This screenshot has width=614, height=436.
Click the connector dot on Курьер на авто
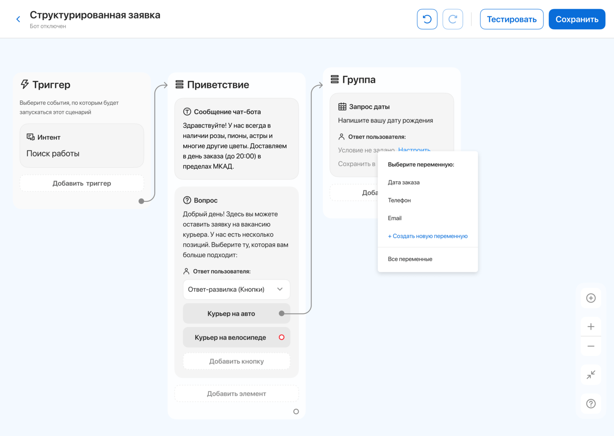(281, 313)
